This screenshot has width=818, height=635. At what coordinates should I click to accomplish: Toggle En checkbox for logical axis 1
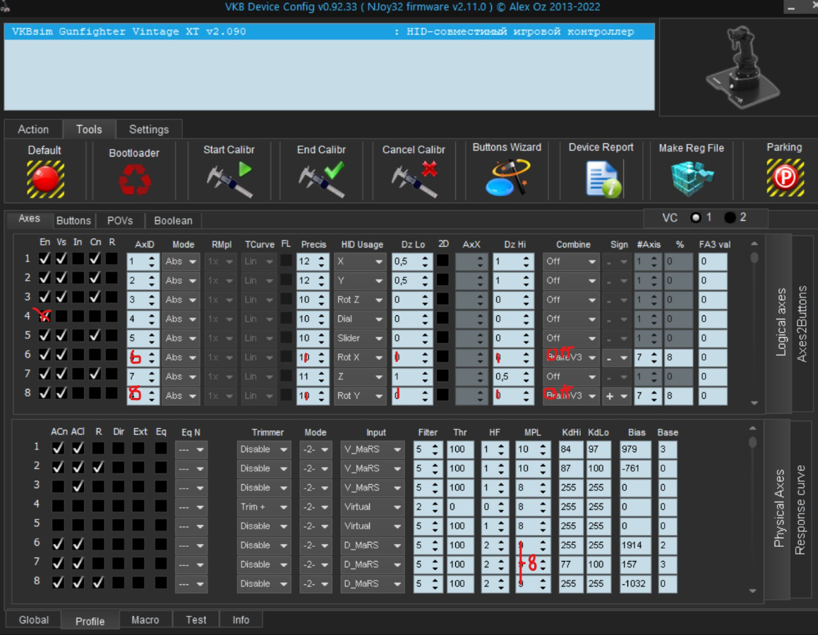pos(45,258)
